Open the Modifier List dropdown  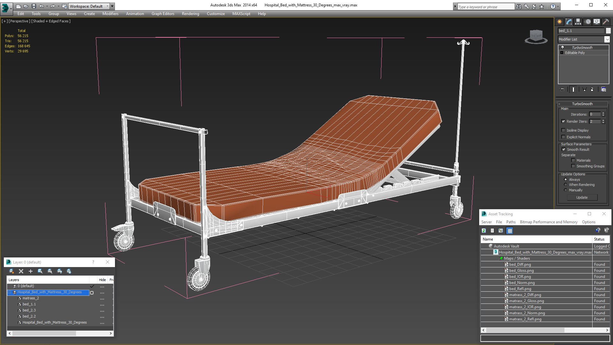(607, 39)
